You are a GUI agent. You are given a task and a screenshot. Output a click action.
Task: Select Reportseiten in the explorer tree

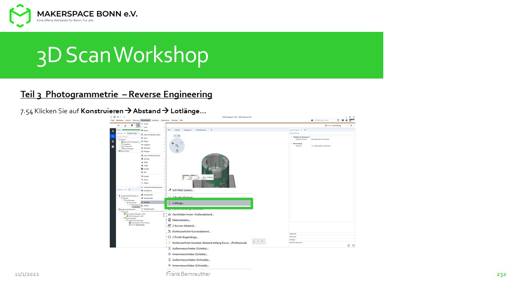tap(125, 151)
